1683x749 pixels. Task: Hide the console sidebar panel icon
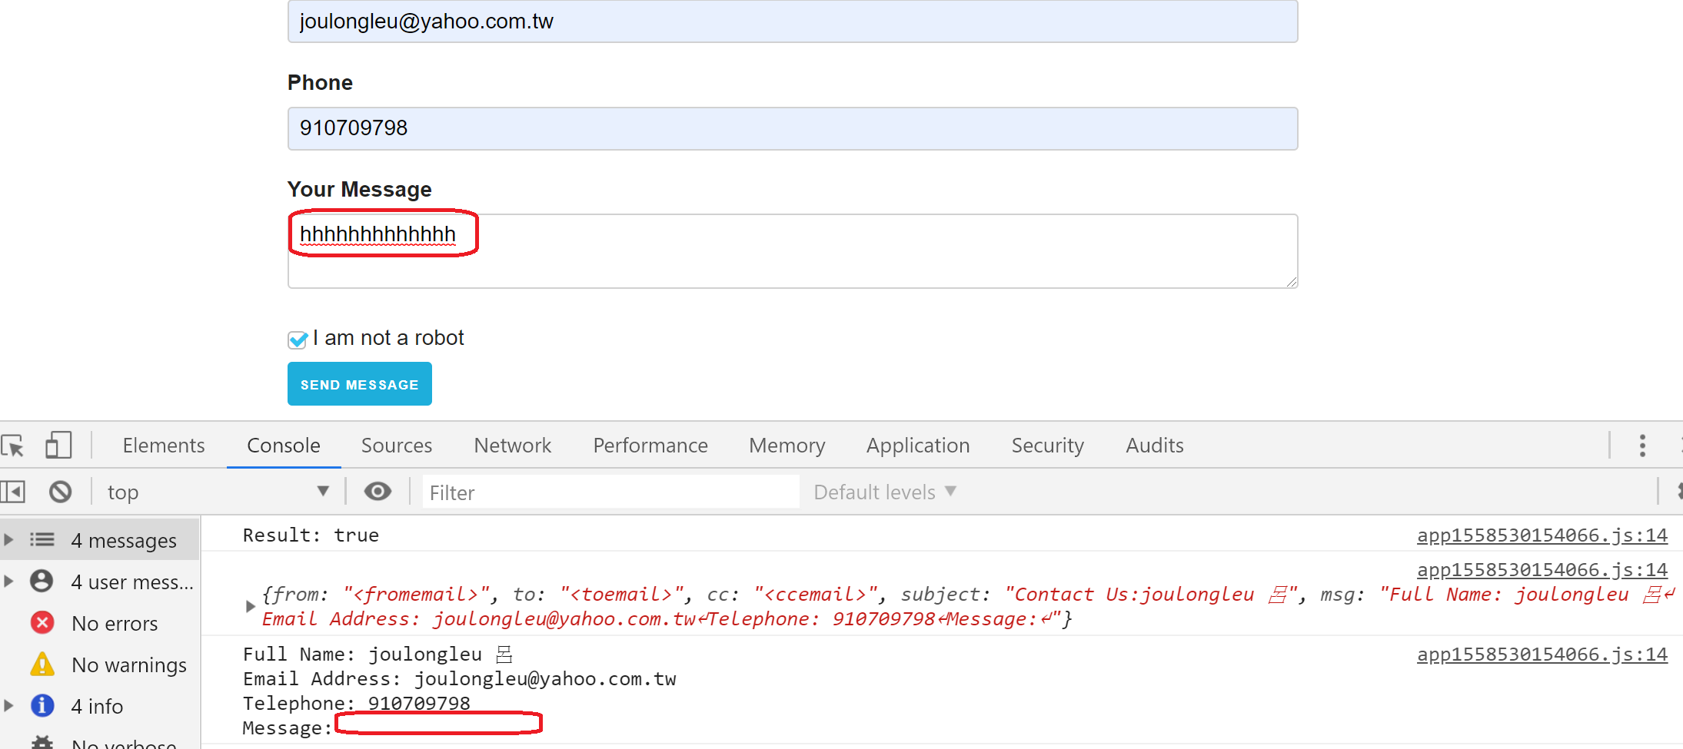(13, 492)
